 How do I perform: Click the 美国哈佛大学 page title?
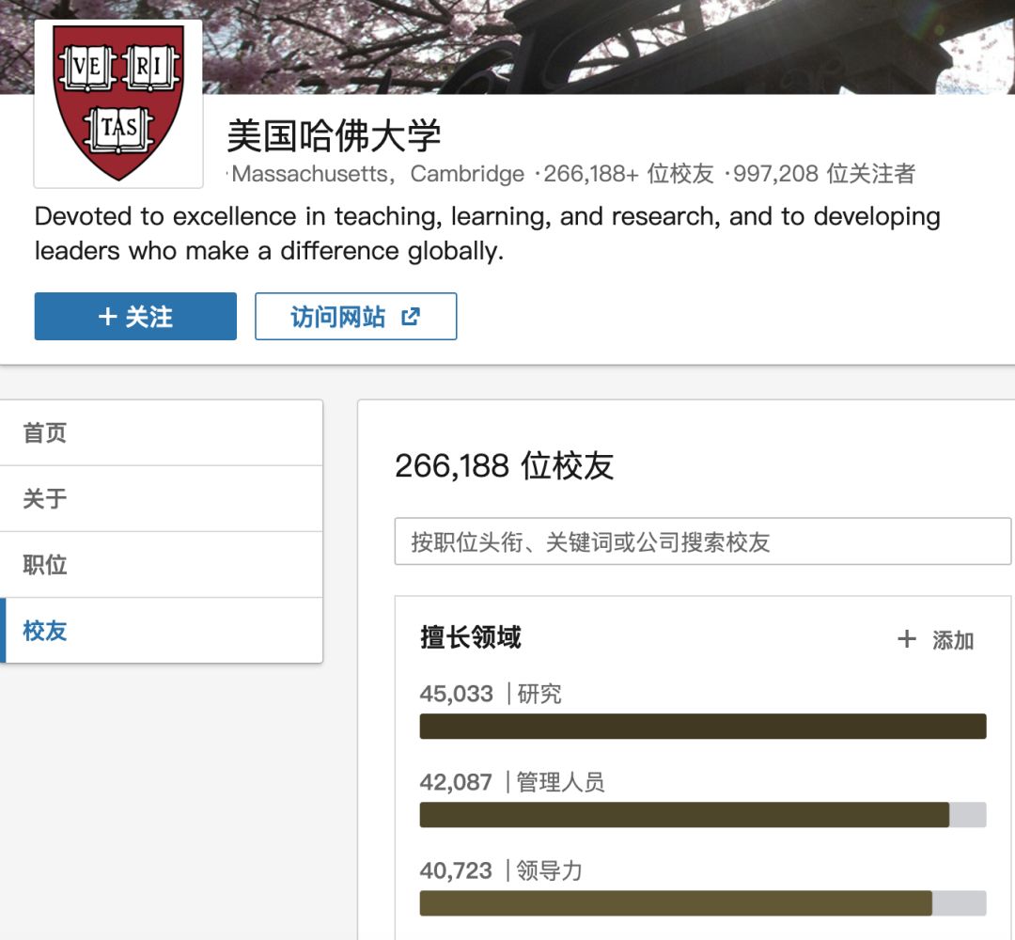coord(334,136)
